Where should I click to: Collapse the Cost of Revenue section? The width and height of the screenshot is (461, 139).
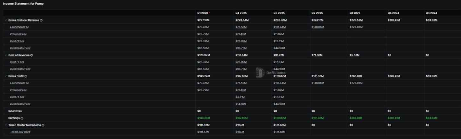coord(6,55)
